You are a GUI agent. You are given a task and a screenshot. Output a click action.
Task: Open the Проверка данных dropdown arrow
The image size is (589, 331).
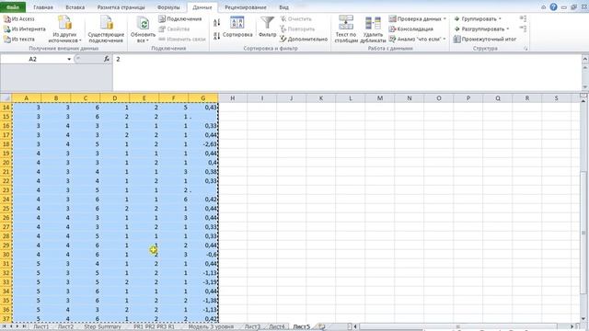pos(445,18)
